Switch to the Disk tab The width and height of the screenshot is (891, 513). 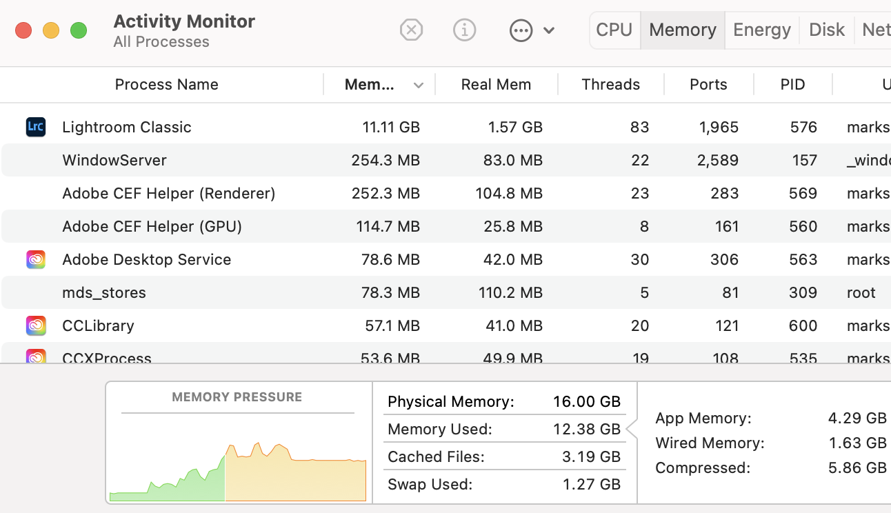point(827,30)
